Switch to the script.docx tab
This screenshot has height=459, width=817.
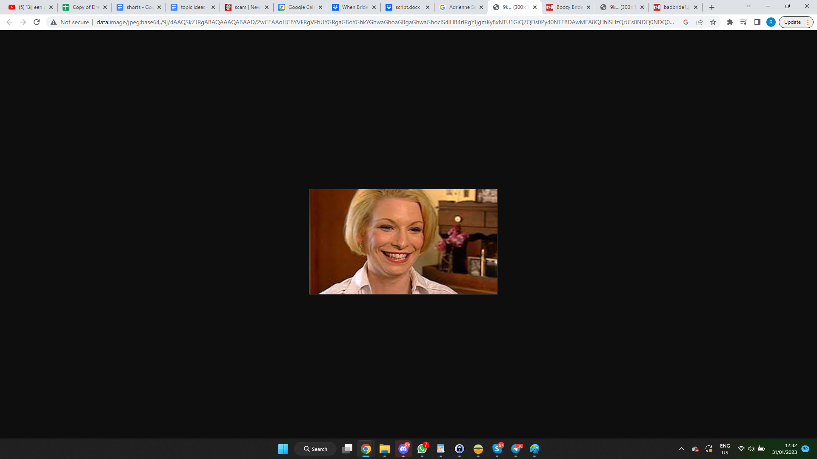[x=407, y=7]
